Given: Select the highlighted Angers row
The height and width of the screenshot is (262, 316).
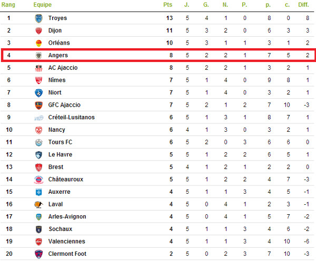Looking at the screenshot, I should tap(158, 55).
